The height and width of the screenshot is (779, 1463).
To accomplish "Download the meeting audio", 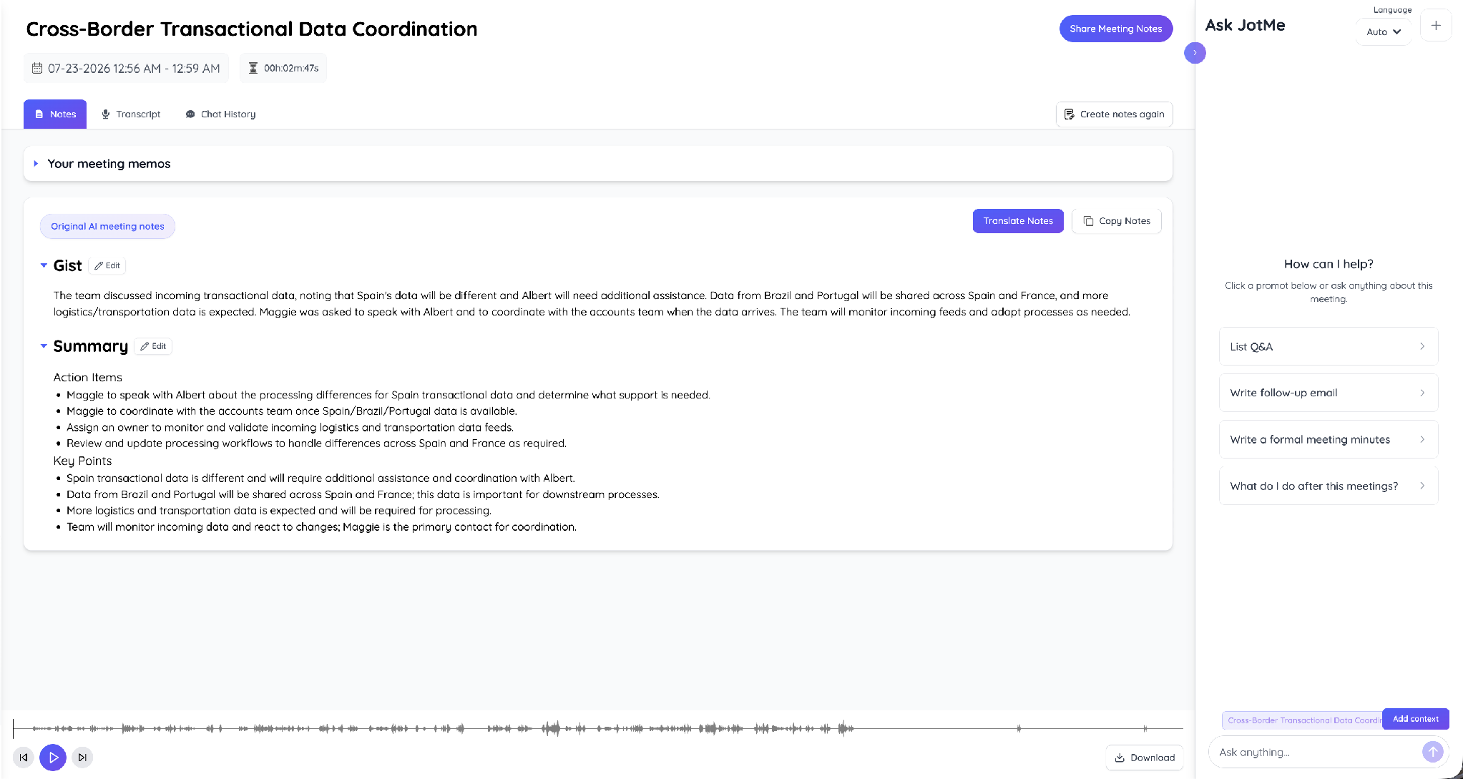I will tap(1145, 758).
